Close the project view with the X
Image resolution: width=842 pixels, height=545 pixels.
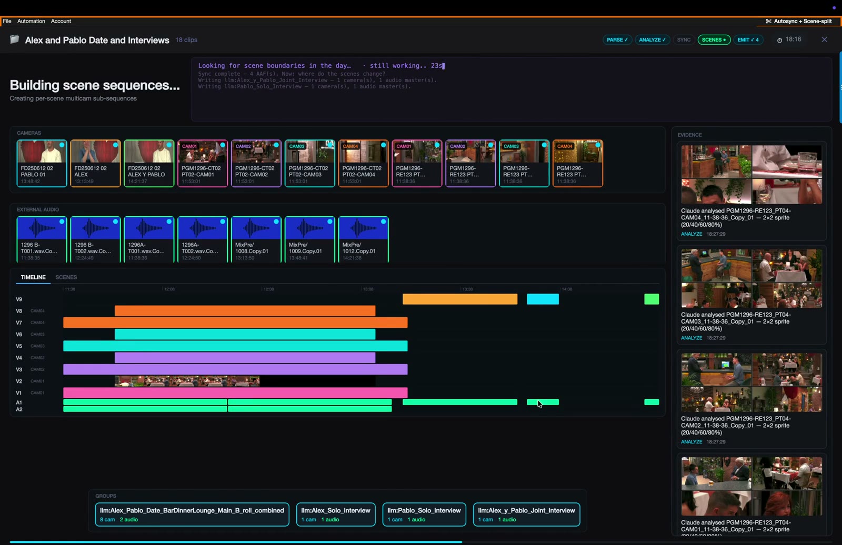pos(825,39)
